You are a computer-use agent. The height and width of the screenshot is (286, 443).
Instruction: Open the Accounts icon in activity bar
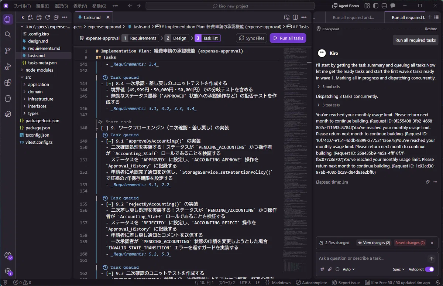(8, 255)
